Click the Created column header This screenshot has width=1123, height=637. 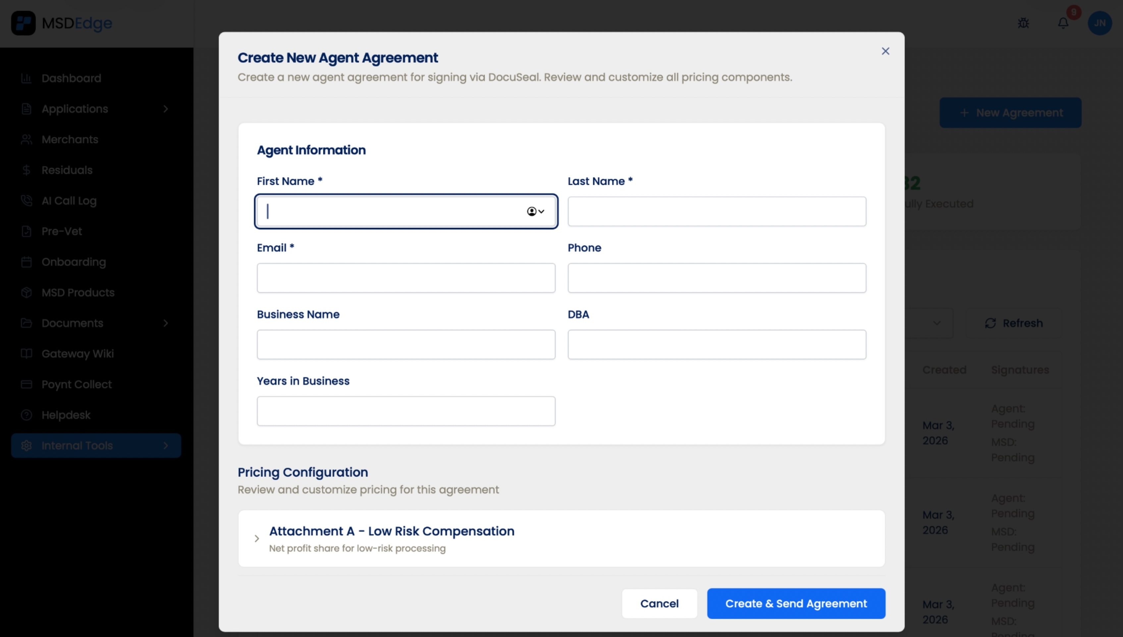(x=944, y=370)
